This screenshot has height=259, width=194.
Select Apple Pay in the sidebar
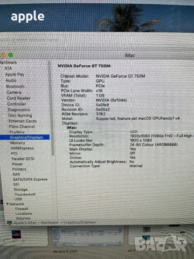(15, 74)
